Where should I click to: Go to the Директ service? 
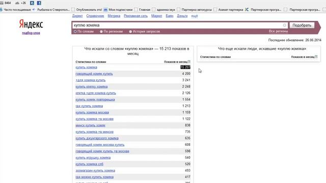pos(77,16)
